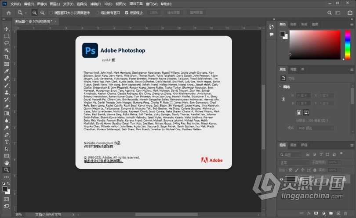Open the Layers panel flyout menu

tap(352, 145)
